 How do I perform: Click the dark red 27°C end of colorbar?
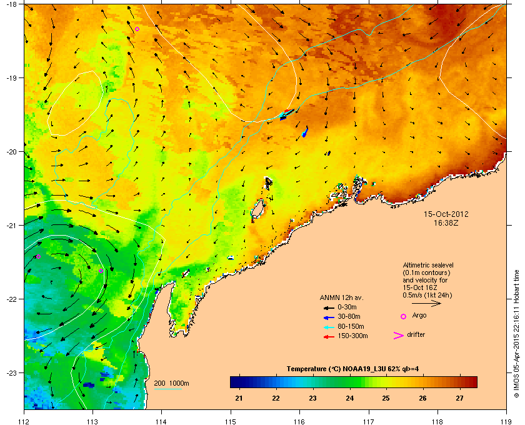pyautogui.click(x=468, y=382)
